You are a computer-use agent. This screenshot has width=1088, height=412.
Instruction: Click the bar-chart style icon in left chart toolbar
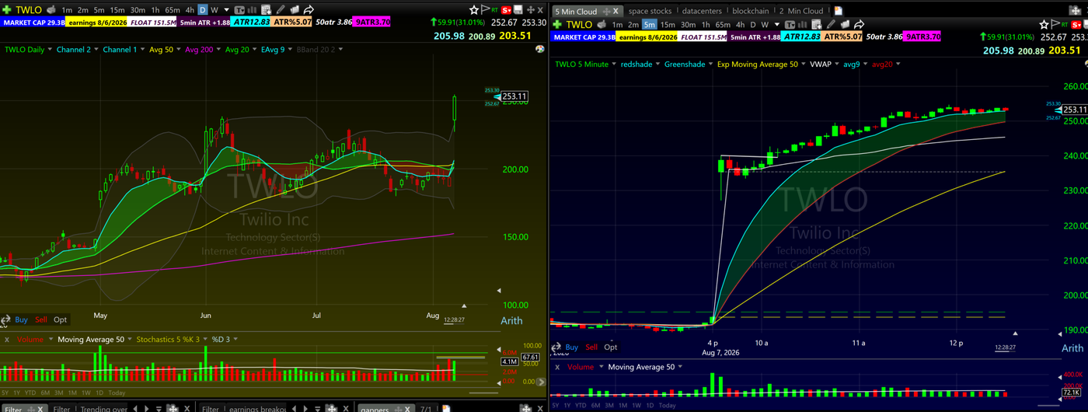(x=253, y=9)
